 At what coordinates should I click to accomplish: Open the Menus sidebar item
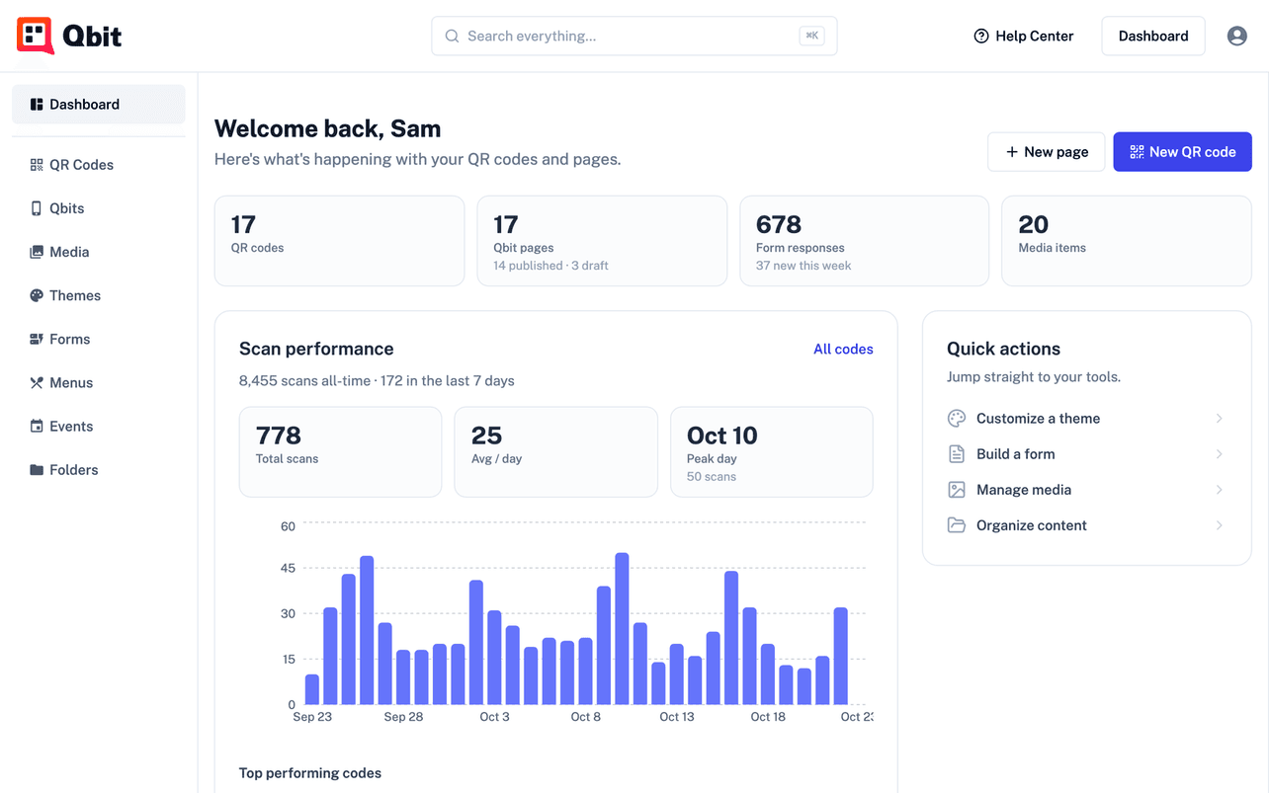(99, 382)
